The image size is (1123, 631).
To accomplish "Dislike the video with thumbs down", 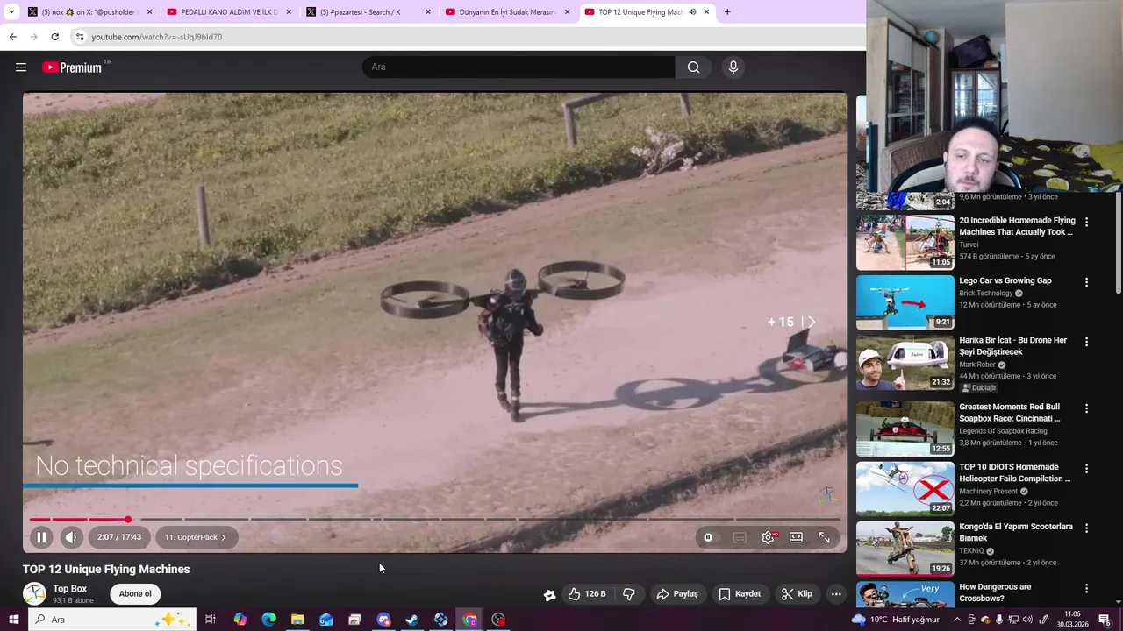I will (x=629, y=594).
